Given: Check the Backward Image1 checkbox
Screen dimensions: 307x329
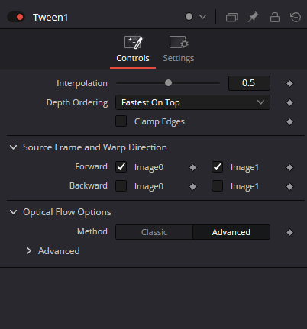Looking at the screenshot, I should [217, 186].
